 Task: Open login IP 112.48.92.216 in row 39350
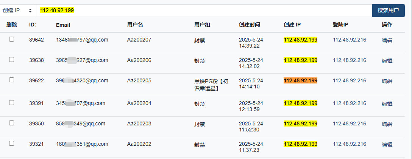coord(350,123)
